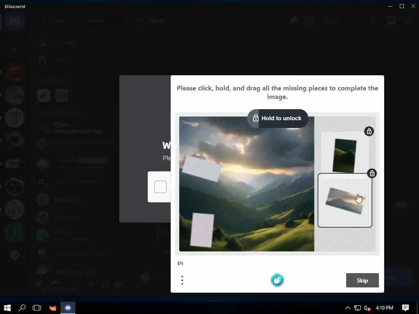Viewport: 419px width, 314px height.
Task: Open Windows Task View
Action: tap(36, 308)
